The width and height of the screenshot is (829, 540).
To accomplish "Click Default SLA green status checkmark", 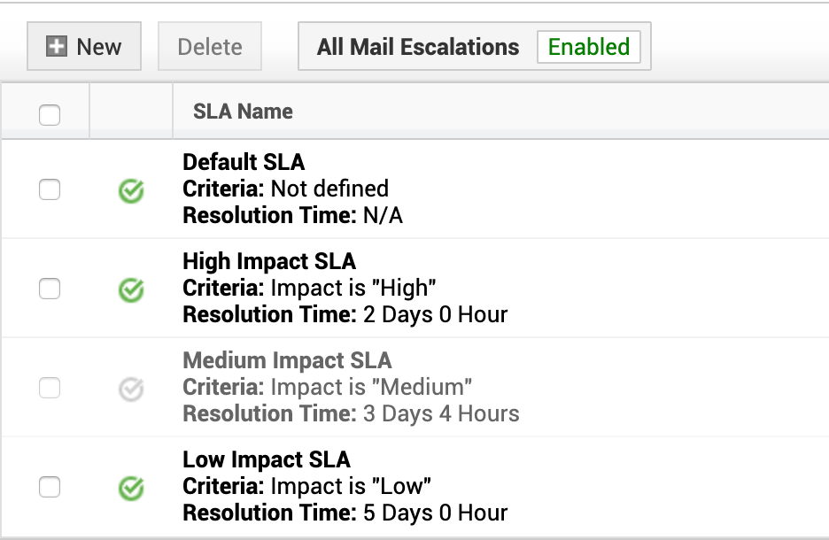I will (131, 190).
